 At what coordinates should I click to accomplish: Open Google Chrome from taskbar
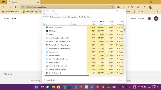pyautogui.click(x=103, y=87)
